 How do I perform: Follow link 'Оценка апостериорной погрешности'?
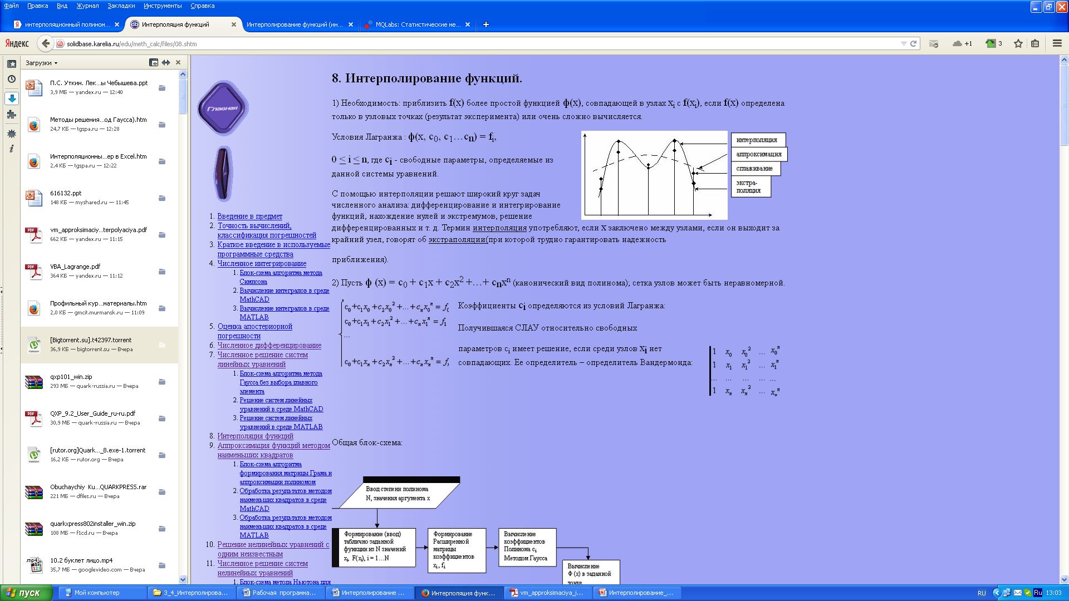click(254, 331)
